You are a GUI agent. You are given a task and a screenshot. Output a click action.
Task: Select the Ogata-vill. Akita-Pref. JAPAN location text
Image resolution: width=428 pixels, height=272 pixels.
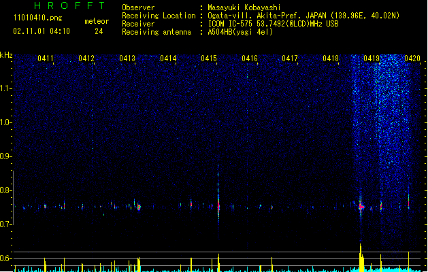[303, 16]
